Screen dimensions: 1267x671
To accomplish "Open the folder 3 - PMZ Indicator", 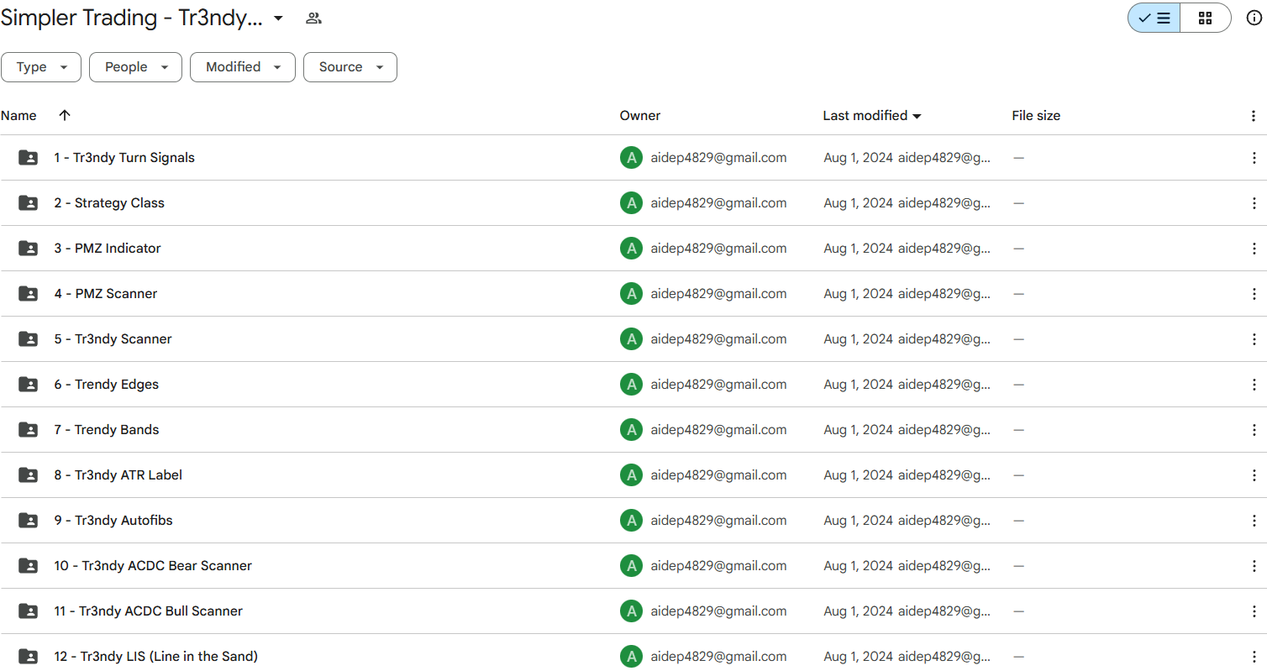I will click(x=108, y=249).
